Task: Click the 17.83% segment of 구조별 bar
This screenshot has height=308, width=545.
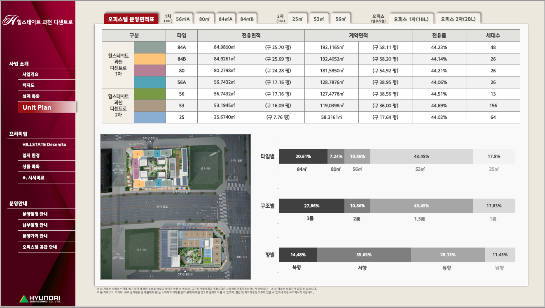Action: [494, 206]
